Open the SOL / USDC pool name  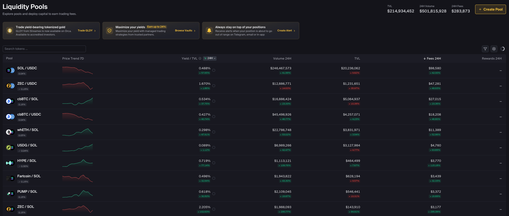(x=27, y=68)
